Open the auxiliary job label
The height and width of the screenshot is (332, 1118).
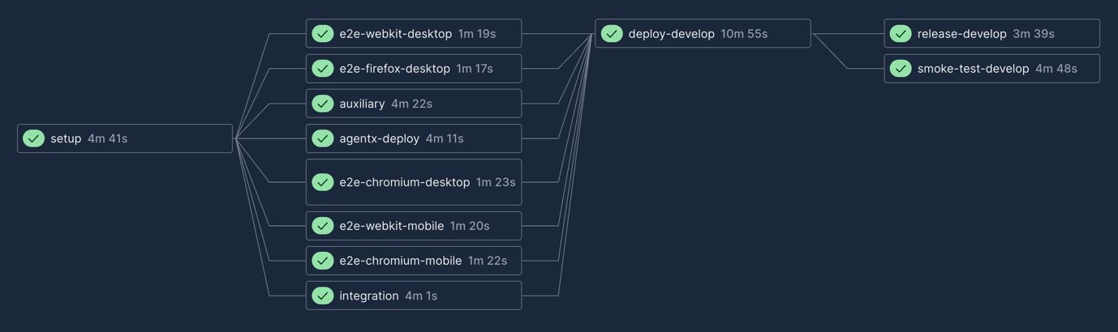[x=362, y=104]
